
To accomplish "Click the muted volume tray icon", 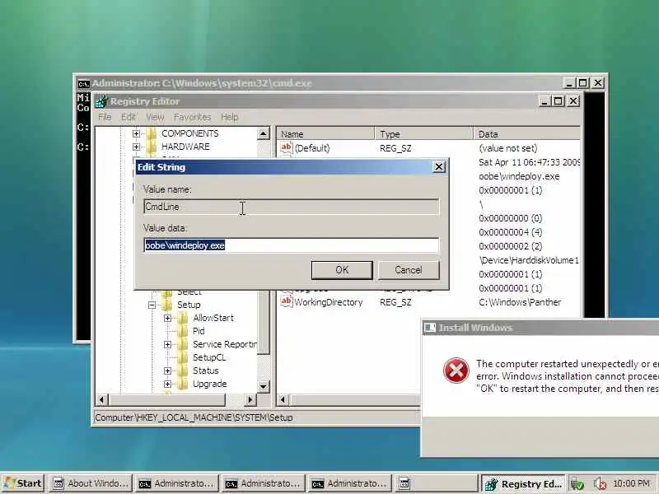I will point(600,484).
